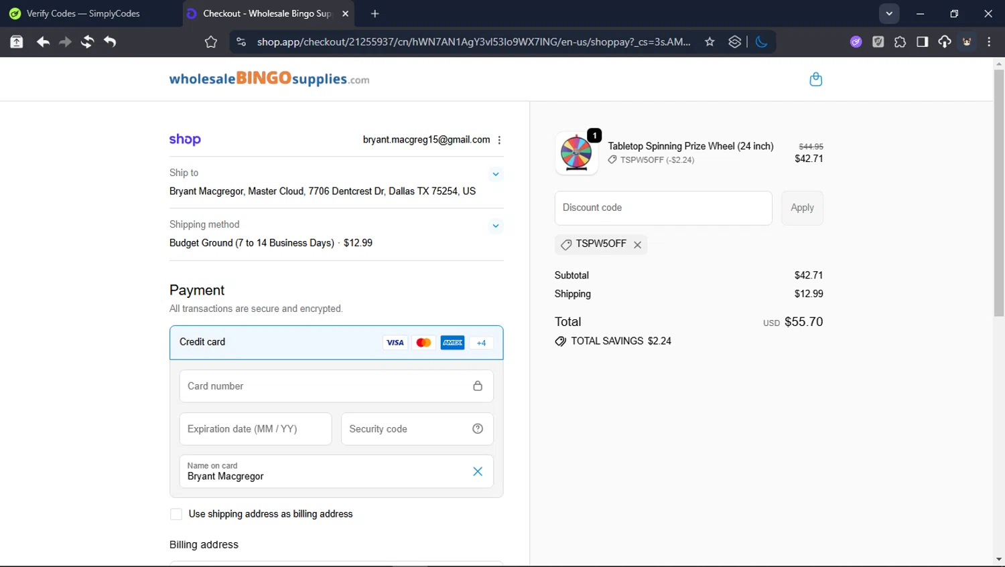Reload the current page
The width and height of the screenshot is (1005, 567).
point(87,42)
